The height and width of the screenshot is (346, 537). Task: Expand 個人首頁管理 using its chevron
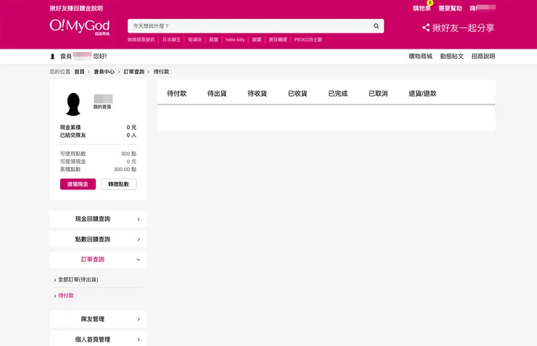(x=139, y=340)
